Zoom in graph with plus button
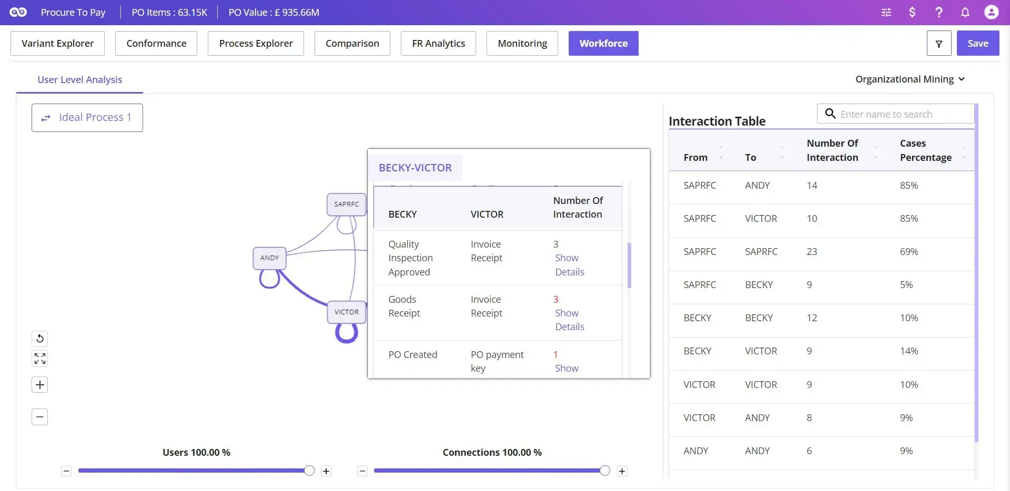 click(40, 385)
